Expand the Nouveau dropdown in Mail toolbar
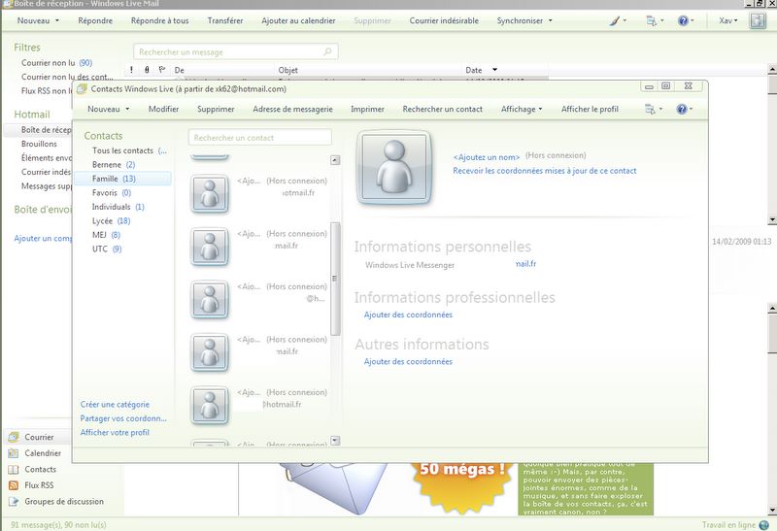This screenshot has width=777, height=531. coord(57,20)
